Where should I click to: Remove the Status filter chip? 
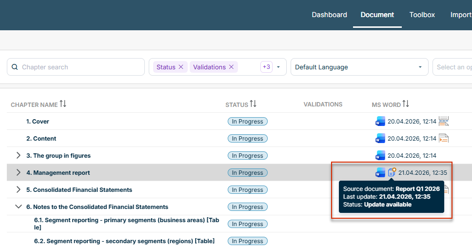pyautogui.click(x=181, y=67)
